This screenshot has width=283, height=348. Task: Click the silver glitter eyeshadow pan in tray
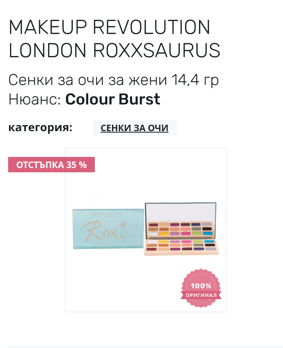[211, 249]
